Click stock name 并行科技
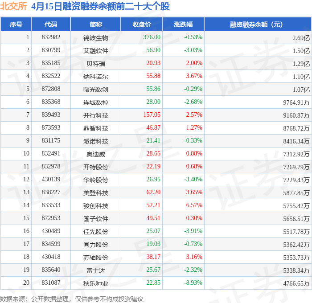Screen dimensions: 312x303 click(x=96, y=115)
